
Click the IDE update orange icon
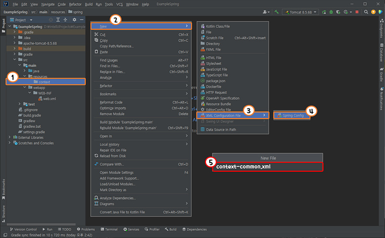[373, 12]
